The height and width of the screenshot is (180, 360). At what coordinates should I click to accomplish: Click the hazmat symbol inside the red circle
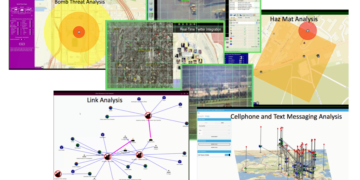[x=308, y=30]
